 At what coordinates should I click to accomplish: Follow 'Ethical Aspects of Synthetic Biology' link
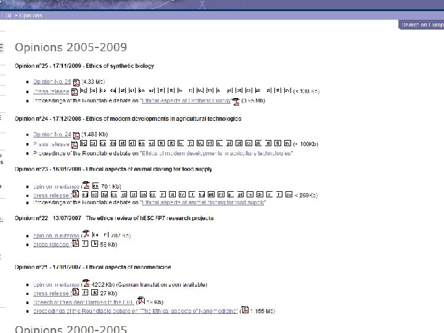click(186, 101)
